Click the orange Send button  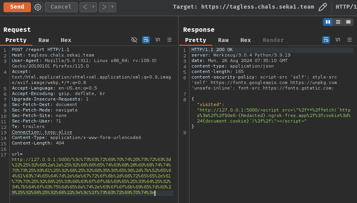pyautogui.click(x=17, y=7)
